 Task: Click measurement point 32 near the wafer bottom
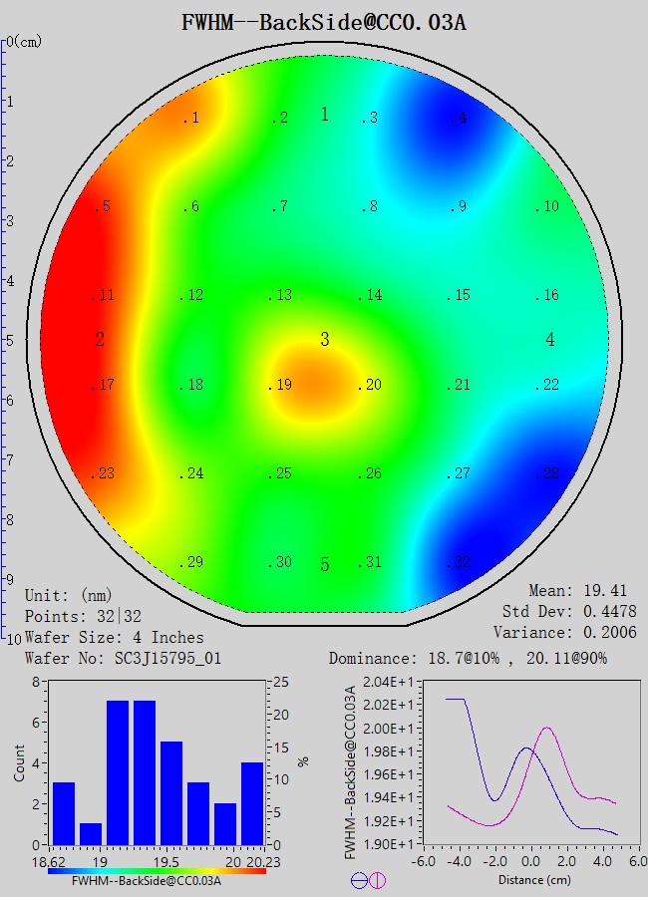[458, 563]
